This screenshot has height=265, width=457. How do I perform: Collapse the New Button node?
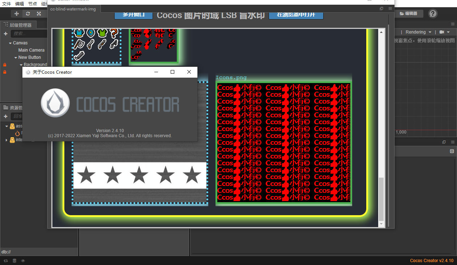(16, 57)
